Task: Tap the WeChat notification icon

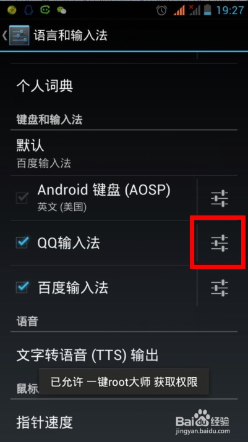Action: [61, 10]
